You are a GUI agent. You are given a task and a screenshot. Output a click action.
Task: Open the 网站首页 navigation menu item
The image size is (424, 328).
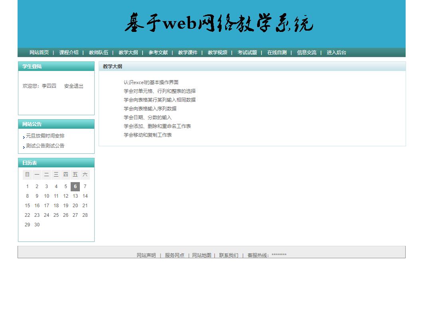click(x=38, y=52)
